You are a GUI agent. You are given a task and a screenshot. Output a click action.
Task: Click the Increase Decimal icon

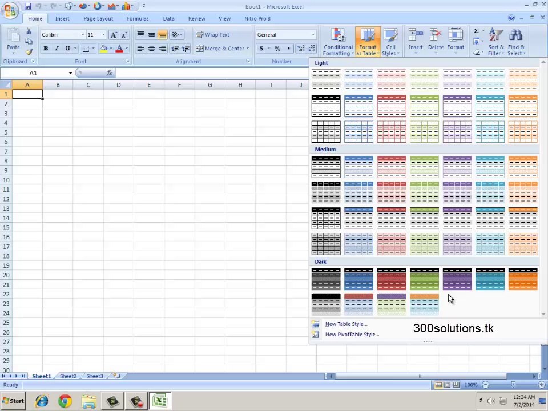[301, 49]
